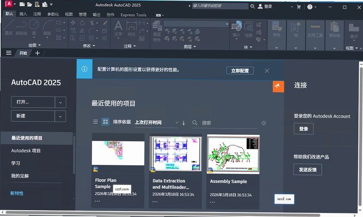This screenshot has height=217, width=363.
Task: Click the sort direction arrow icon
Action: (183, 123)
